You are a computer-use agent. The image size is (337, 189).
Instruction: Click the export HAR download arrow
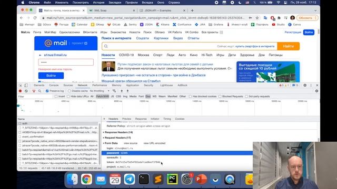click(x=127, y=91)
